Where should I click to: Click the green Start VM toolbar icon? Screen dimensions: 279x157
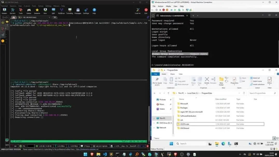point(175,10)
